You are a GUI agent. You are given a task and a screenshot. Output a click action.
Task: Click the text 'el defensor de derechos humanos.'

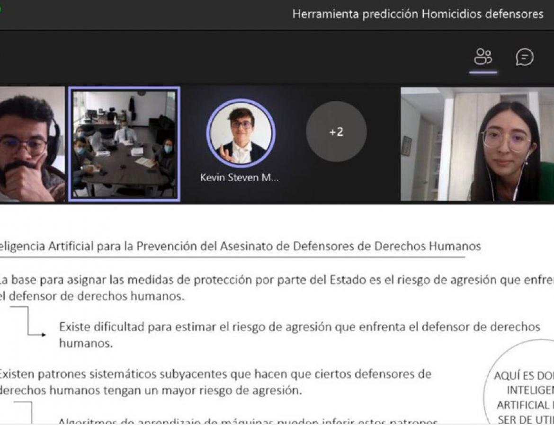[92, 296]
